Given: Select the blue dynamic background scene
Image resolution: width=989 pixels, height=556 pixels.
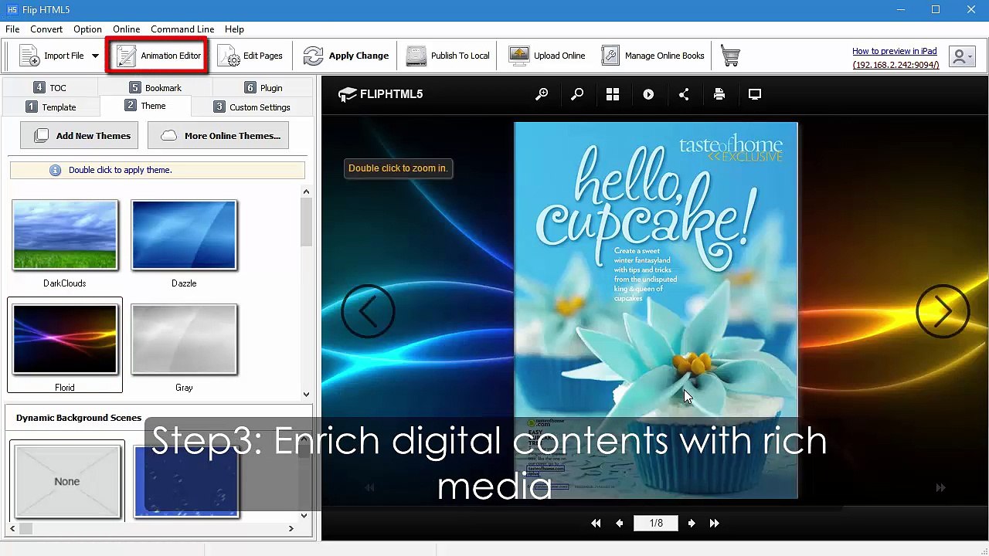Looking at the screenshot, I should pos(186,480).
